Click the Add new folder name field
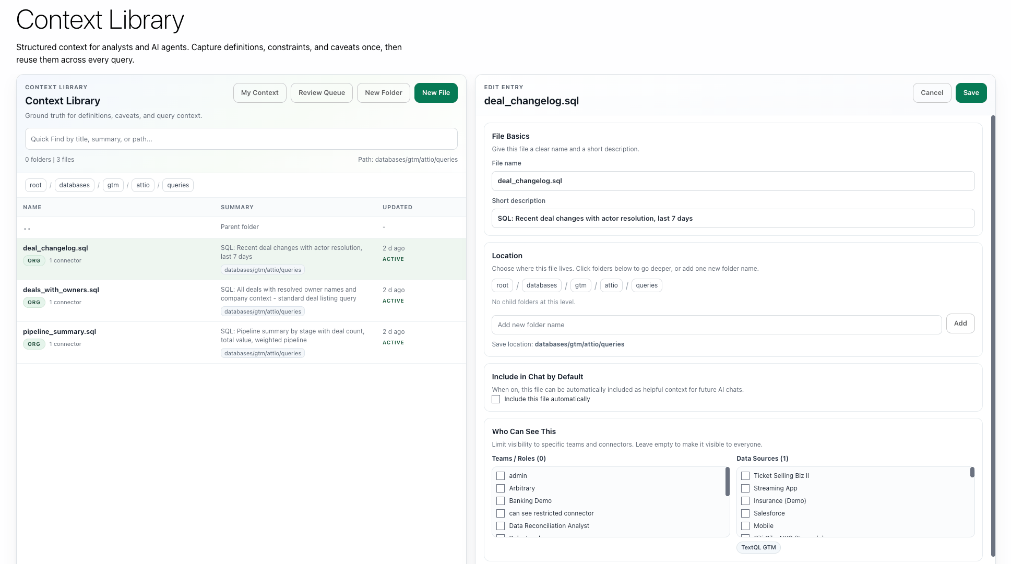 pos(717,325)
